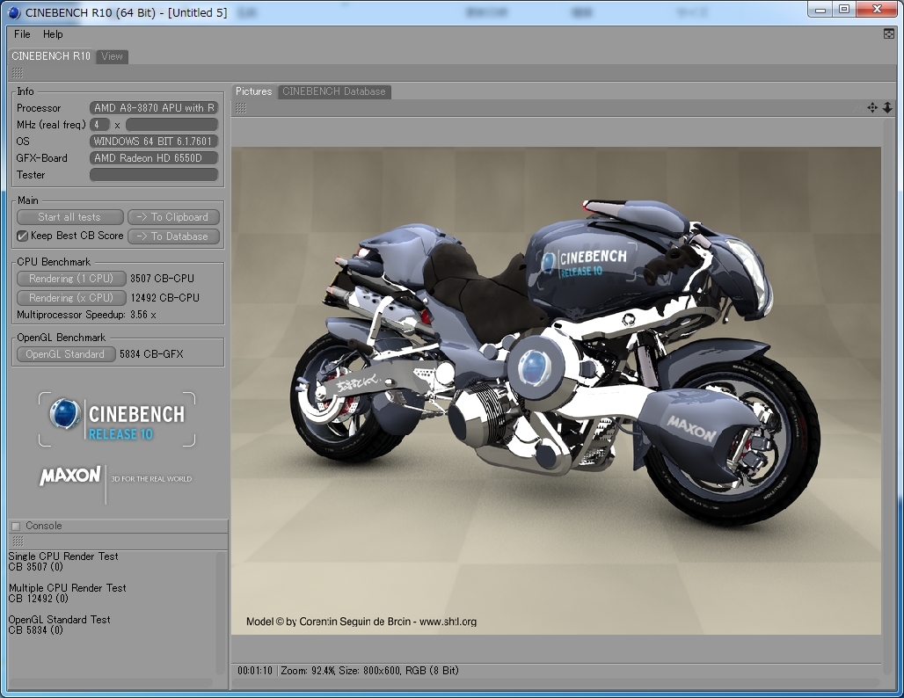Click the Zoom 92.4% status text
The width and height of the screenshot is (904, 698).
pyautogui.click(x=308, y=671)
